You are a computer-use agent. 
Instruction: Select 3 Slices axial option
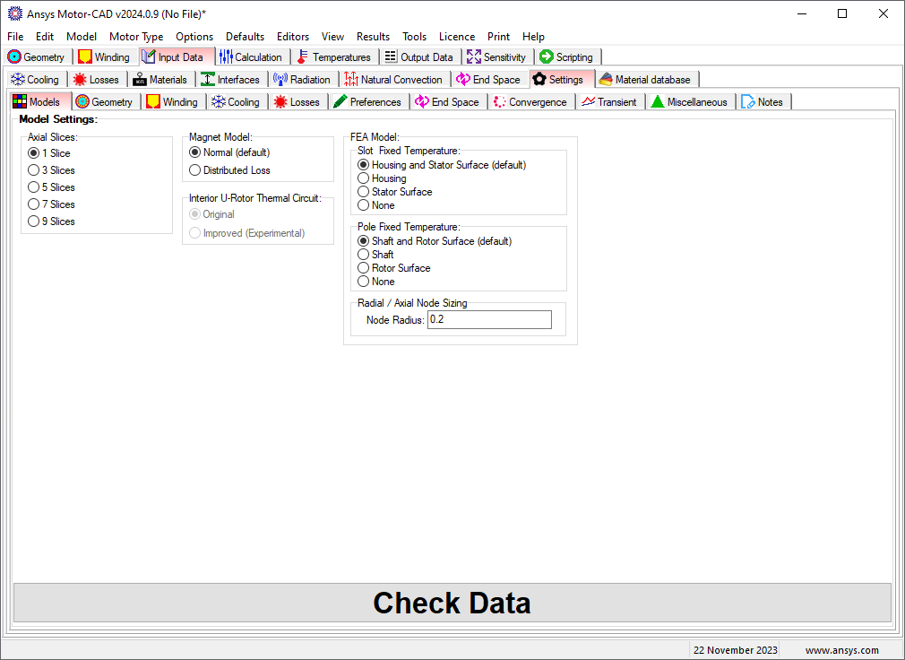[x=51, y=170]
